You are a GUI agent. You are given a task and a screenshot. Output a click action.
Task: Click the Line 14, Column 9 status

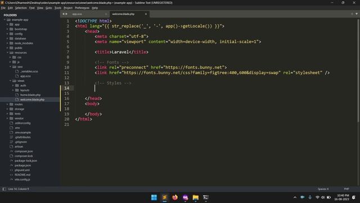19,189
